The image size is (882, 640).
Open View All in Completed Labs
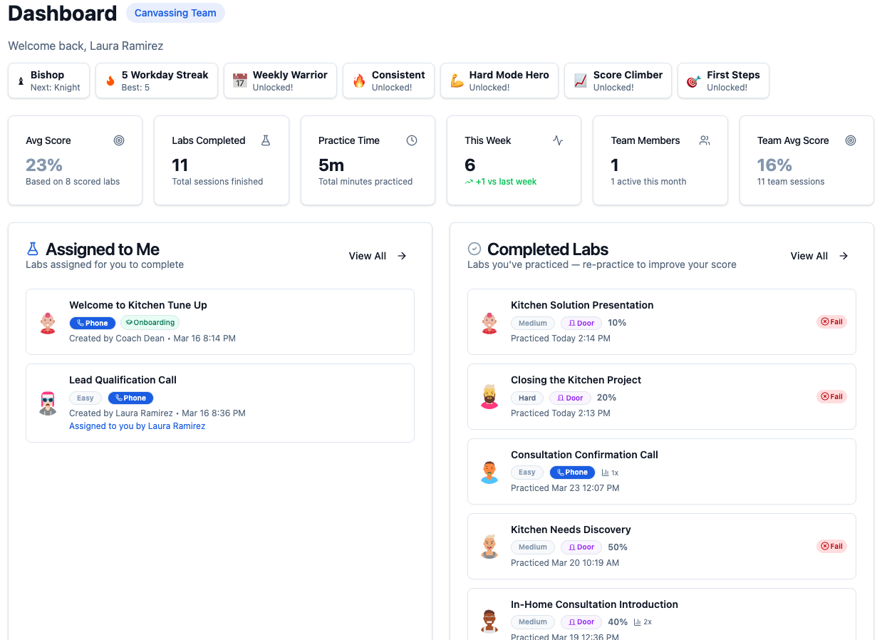[x=819, y=256]
